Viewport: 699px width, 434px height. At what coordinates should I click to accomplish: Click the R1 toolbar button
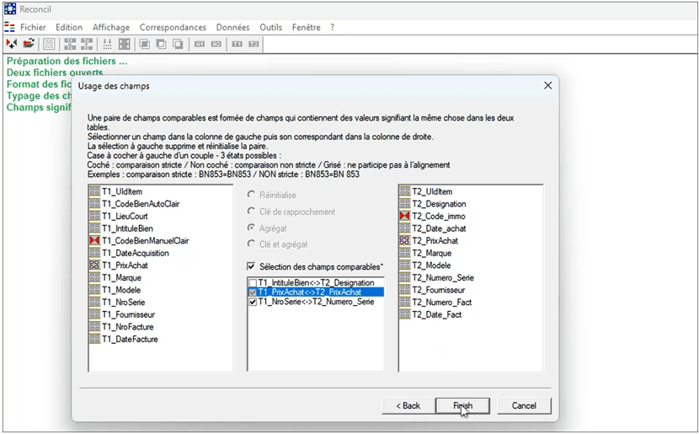[x=200, y=44]
